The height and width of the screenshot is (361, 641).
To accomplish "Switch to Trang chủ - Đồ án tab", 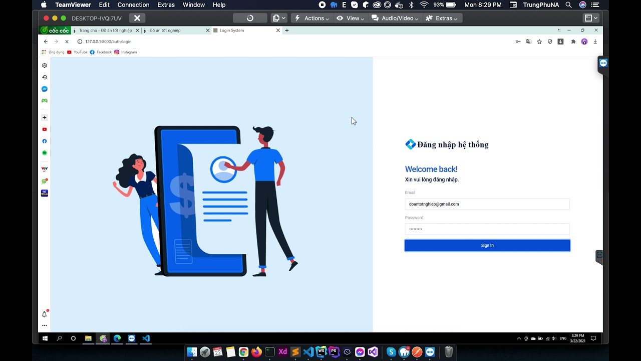I will tap(105, 31).
